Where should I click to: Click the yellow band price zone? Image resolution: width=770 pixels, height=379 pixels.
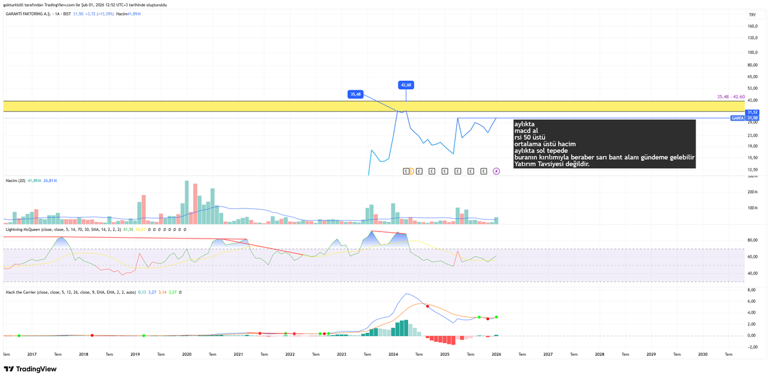click(373, 106)
